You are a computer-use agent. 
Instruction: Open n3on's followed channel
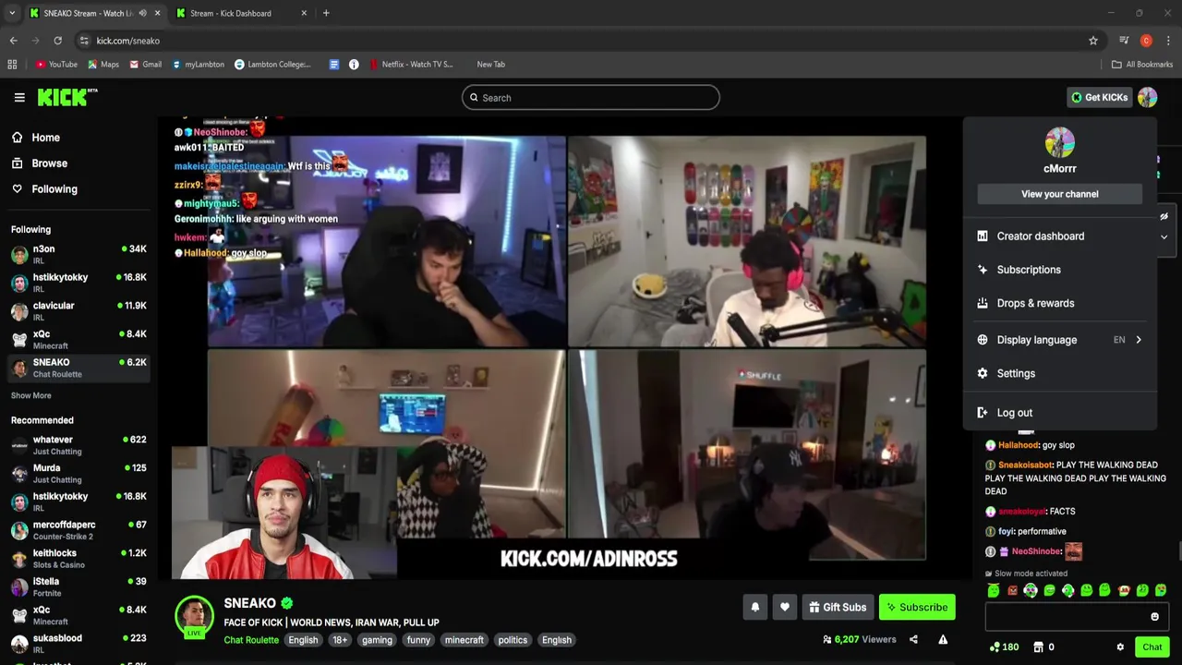coord(78,254)
